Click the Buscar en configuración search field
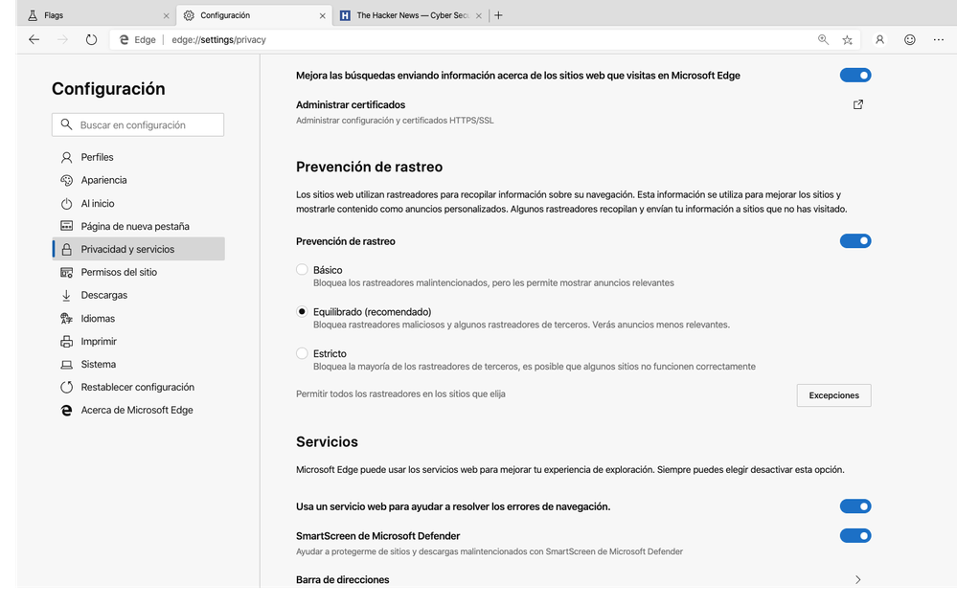 138,125
